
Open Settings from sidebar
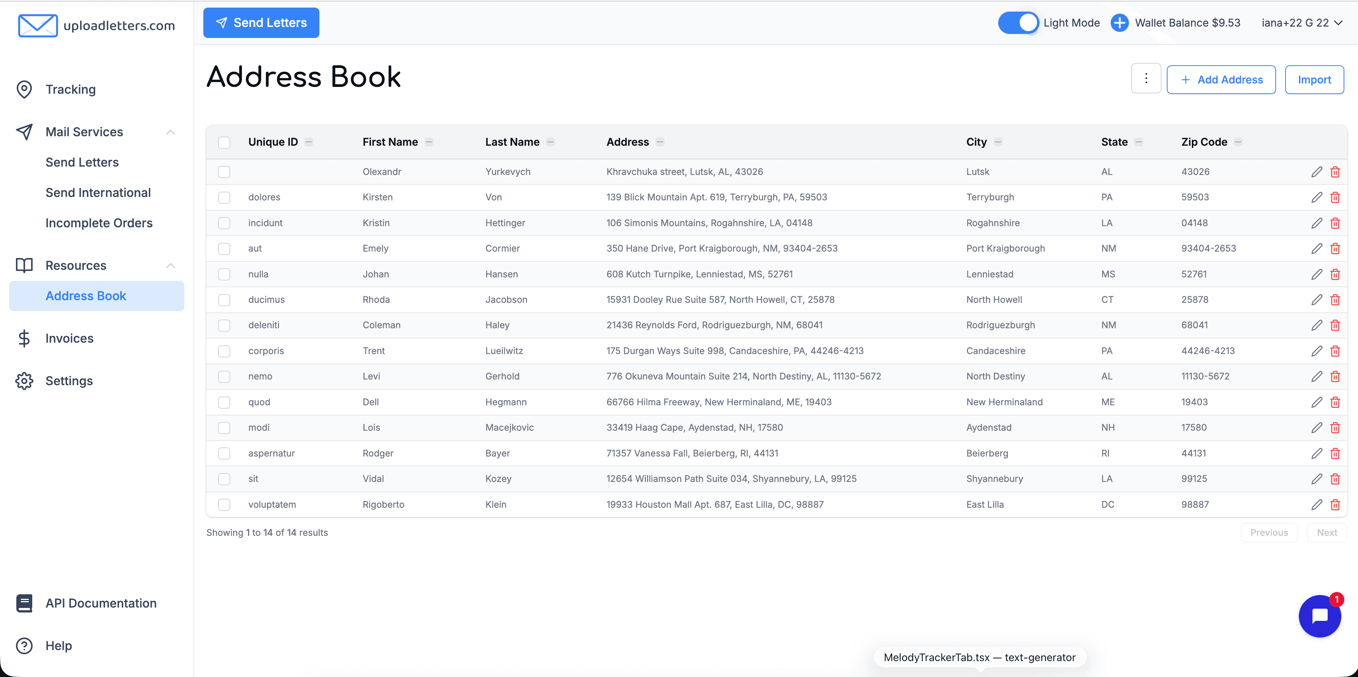tap(69, 381)
